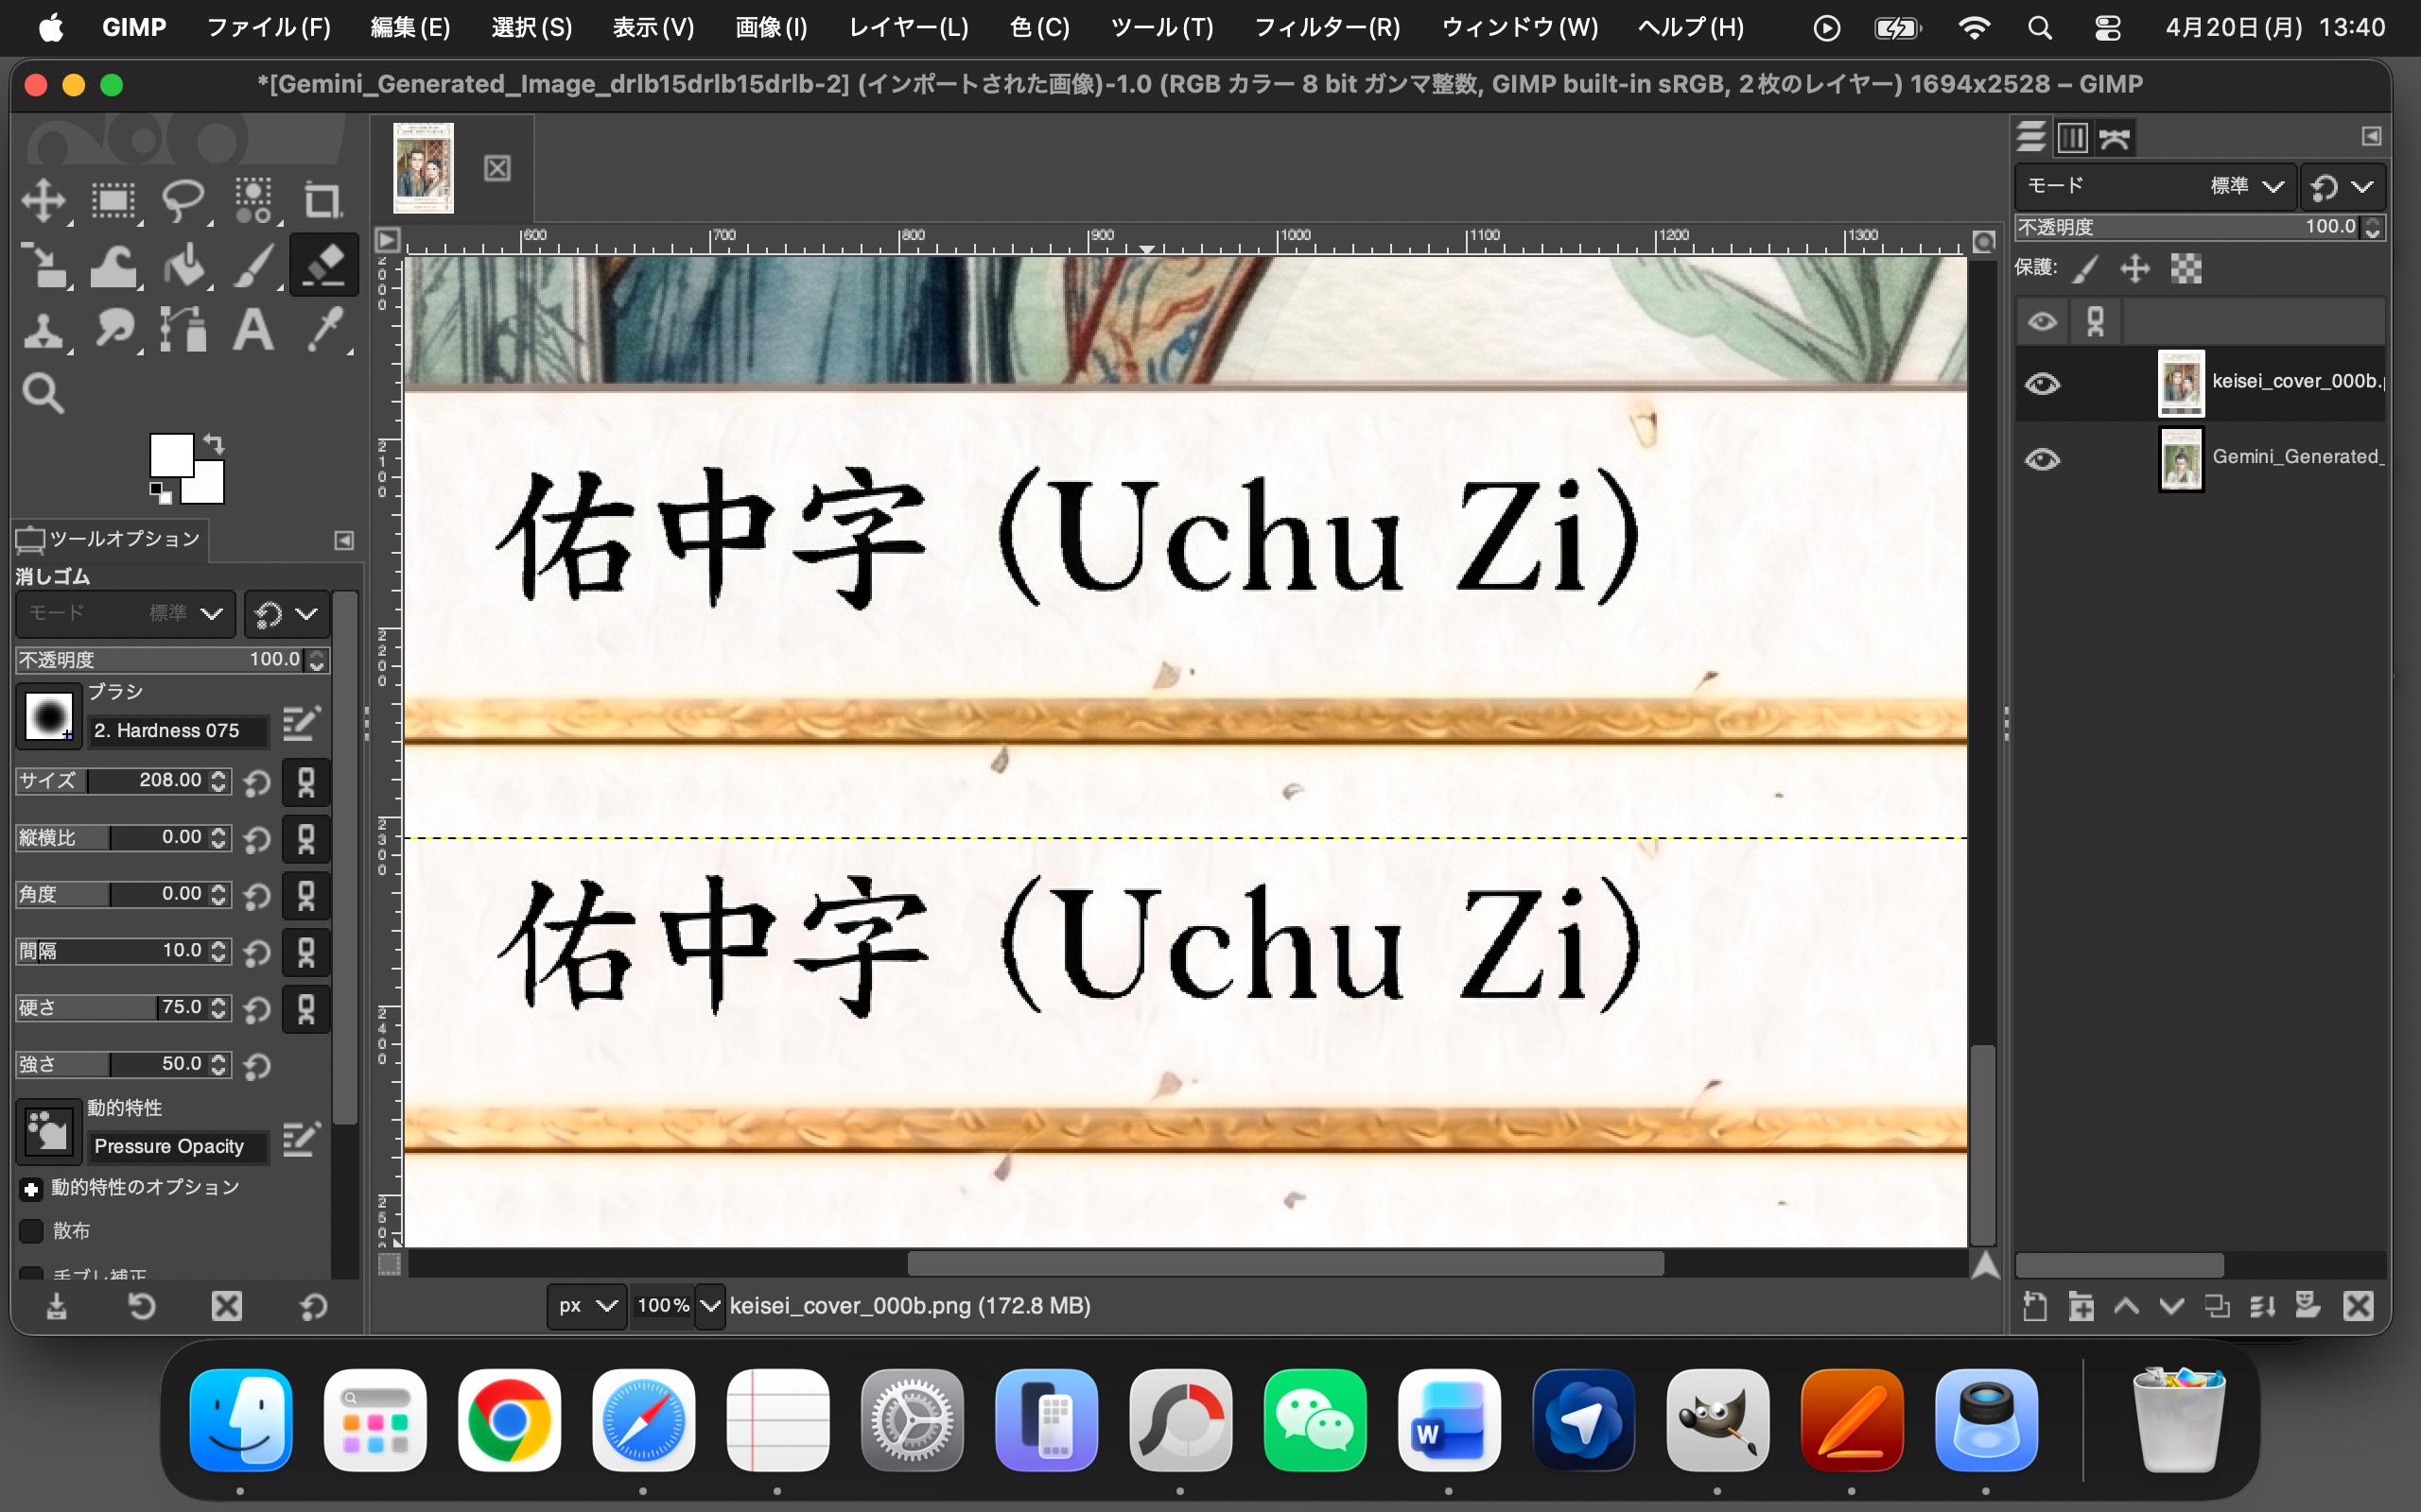Click the image tab thumbnail

click(423, 168)
